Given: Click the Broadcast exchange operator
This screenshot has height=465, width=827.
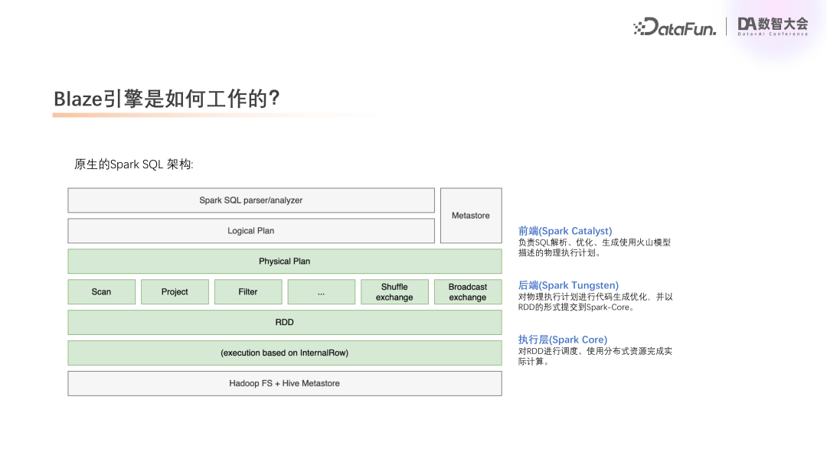Looking at the screenshot, I should pyautogui.click(x=468, y=291).
